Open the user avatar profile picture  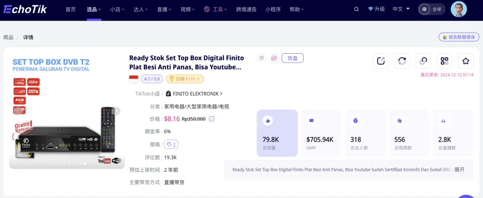point(458,9)
